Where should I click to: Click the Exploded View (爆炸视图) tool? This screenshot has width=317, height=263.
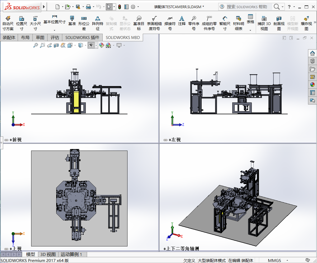306,23
